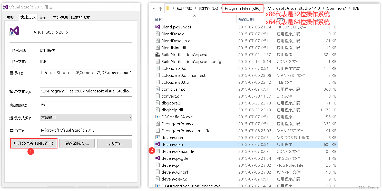382x191 pixels.
Task: Switch to the 安全 tab
Action: point(43,17)
